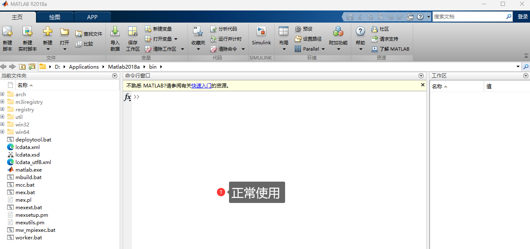Screen dimensions: 530x249
Task: Switch to the APP tab
Action: [93, 17]
